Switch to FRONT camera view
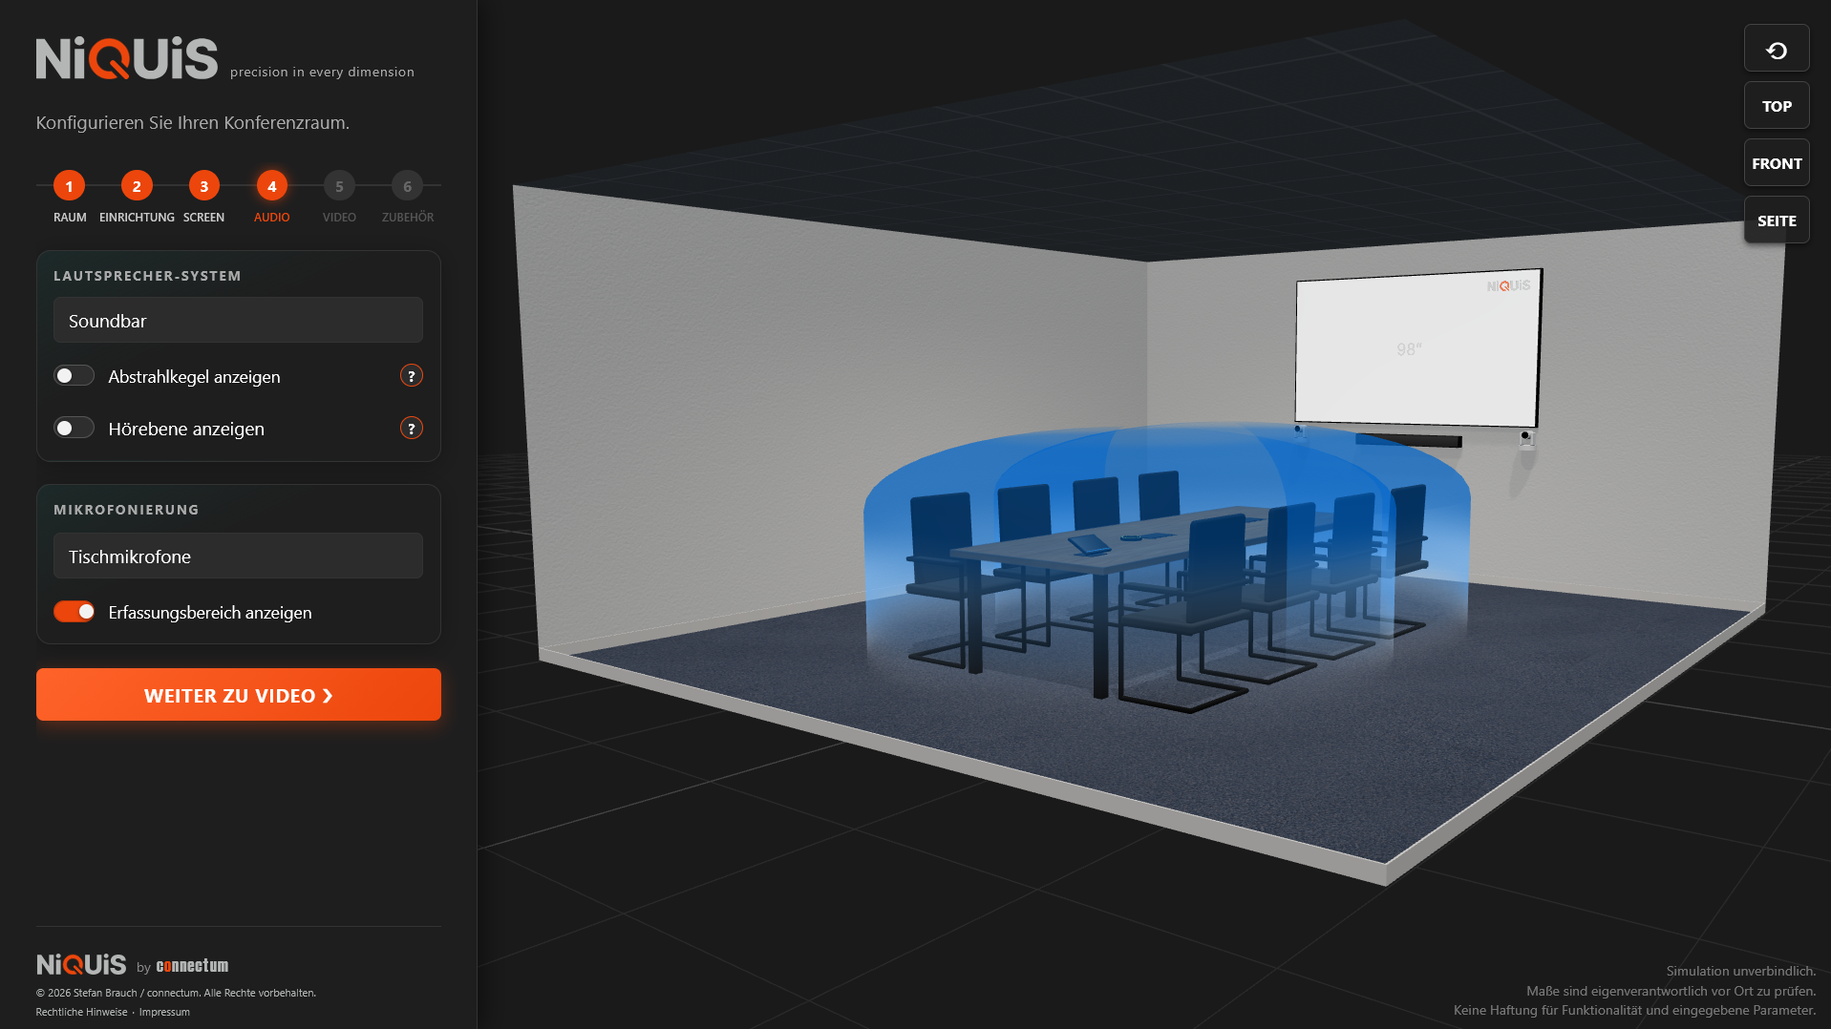 [x=1777, y=163]
